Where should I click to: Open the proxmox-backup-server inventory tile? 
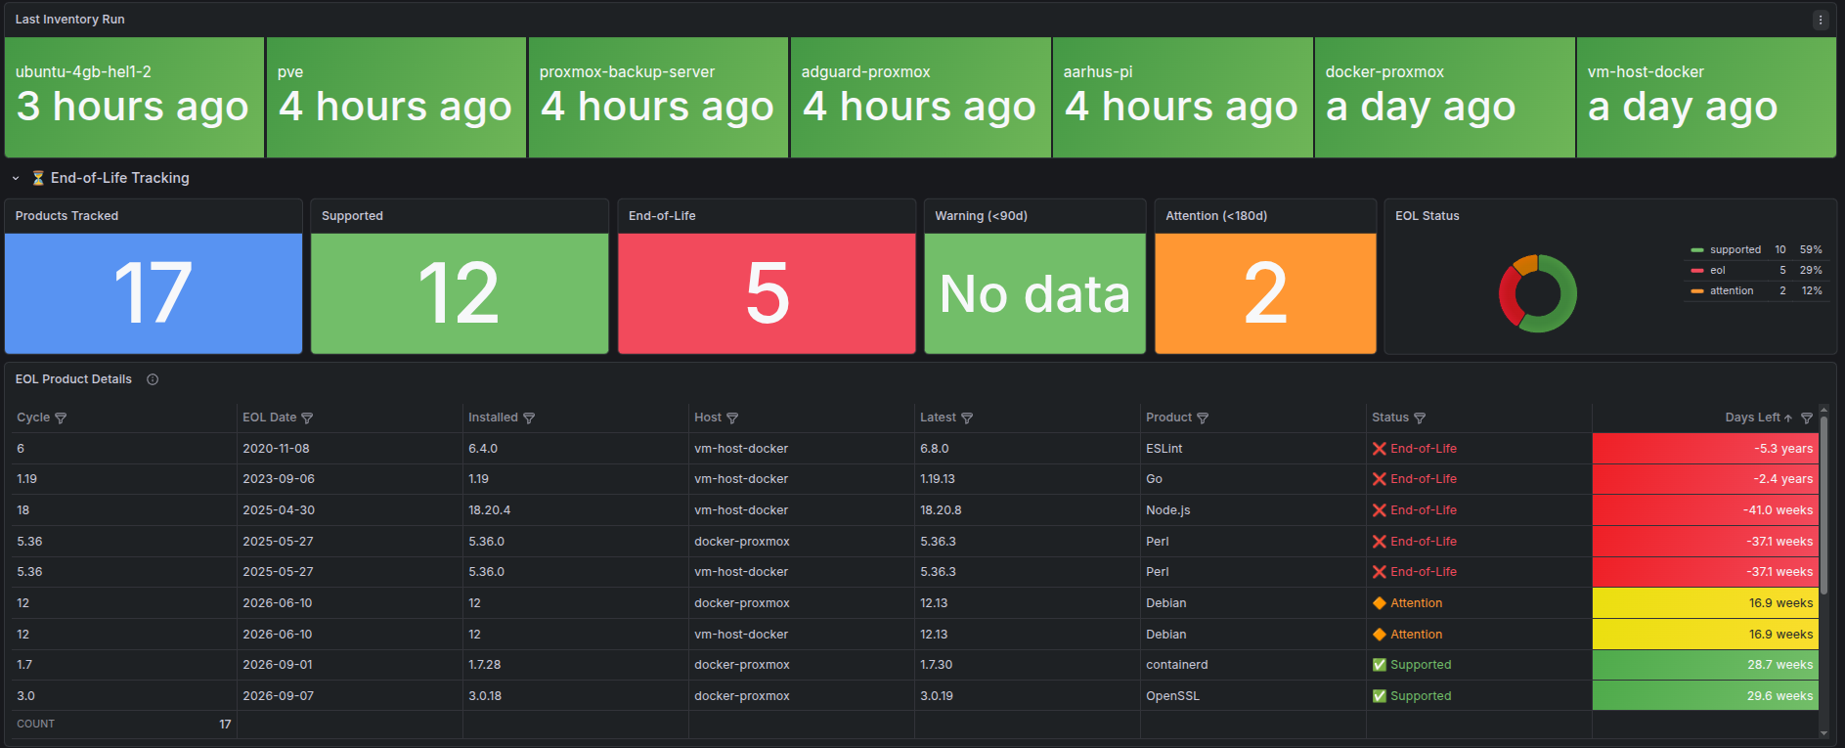coord(658,98)
